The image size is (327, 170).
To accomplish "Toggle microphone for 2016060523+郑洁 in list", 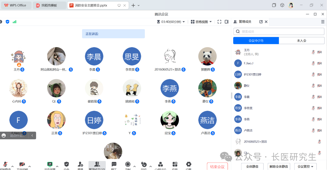I will (x=319, y=142).
